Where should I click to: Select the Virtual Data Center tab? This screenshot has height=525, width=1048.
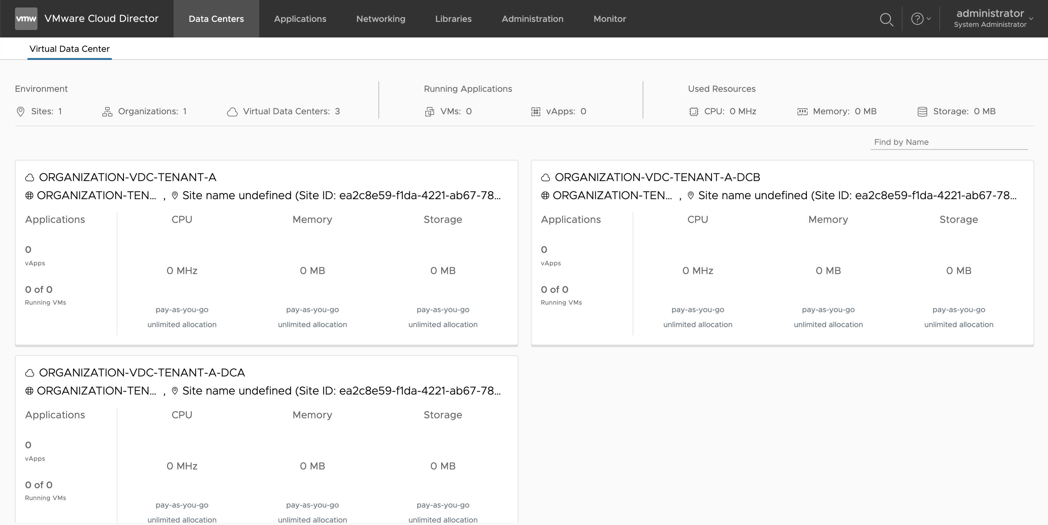click(x=70, y=49)
